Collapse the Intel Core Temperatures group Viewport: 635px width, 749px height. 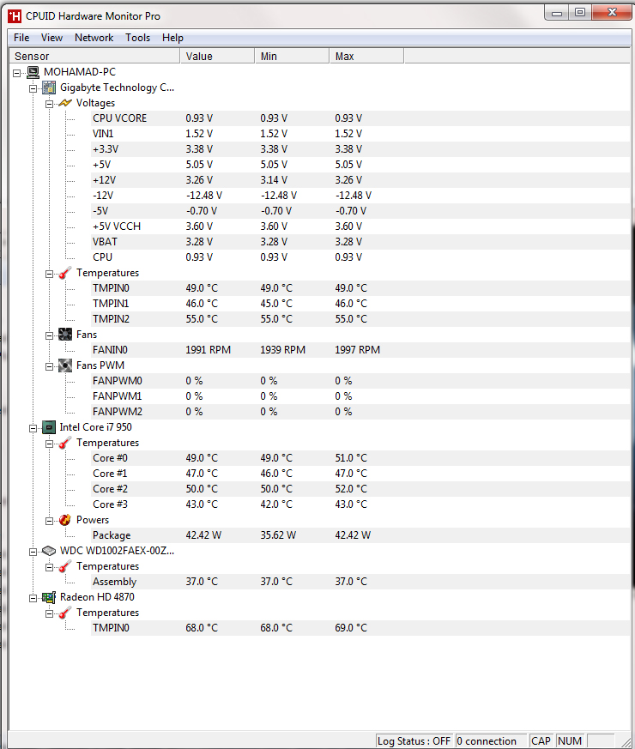(x=49, y=444)
